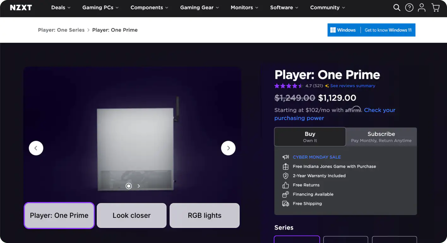This screenshot has height=243, width=447.
Task: Open the shopping cart icon
Action: point(435,8)
